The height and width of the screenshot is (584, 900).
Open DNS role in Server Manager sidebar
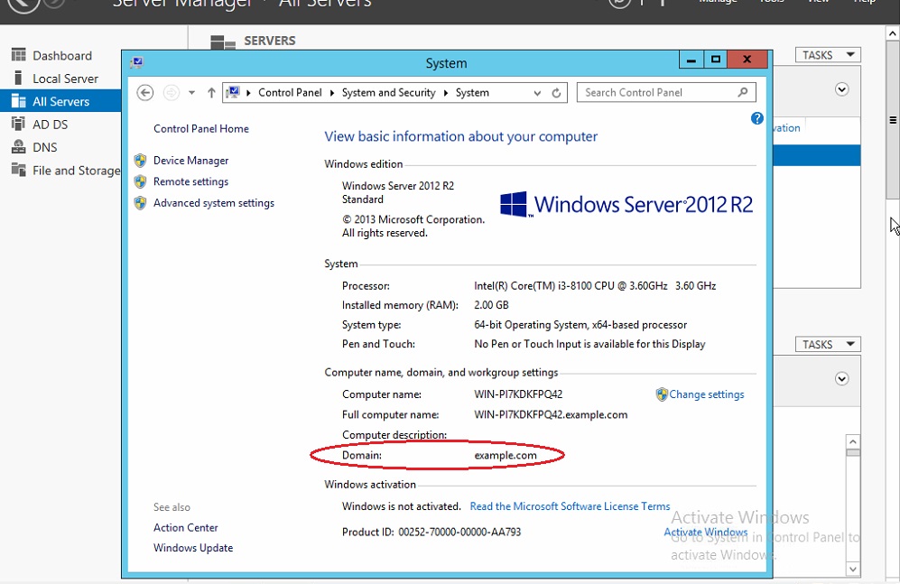coord(34,147)
